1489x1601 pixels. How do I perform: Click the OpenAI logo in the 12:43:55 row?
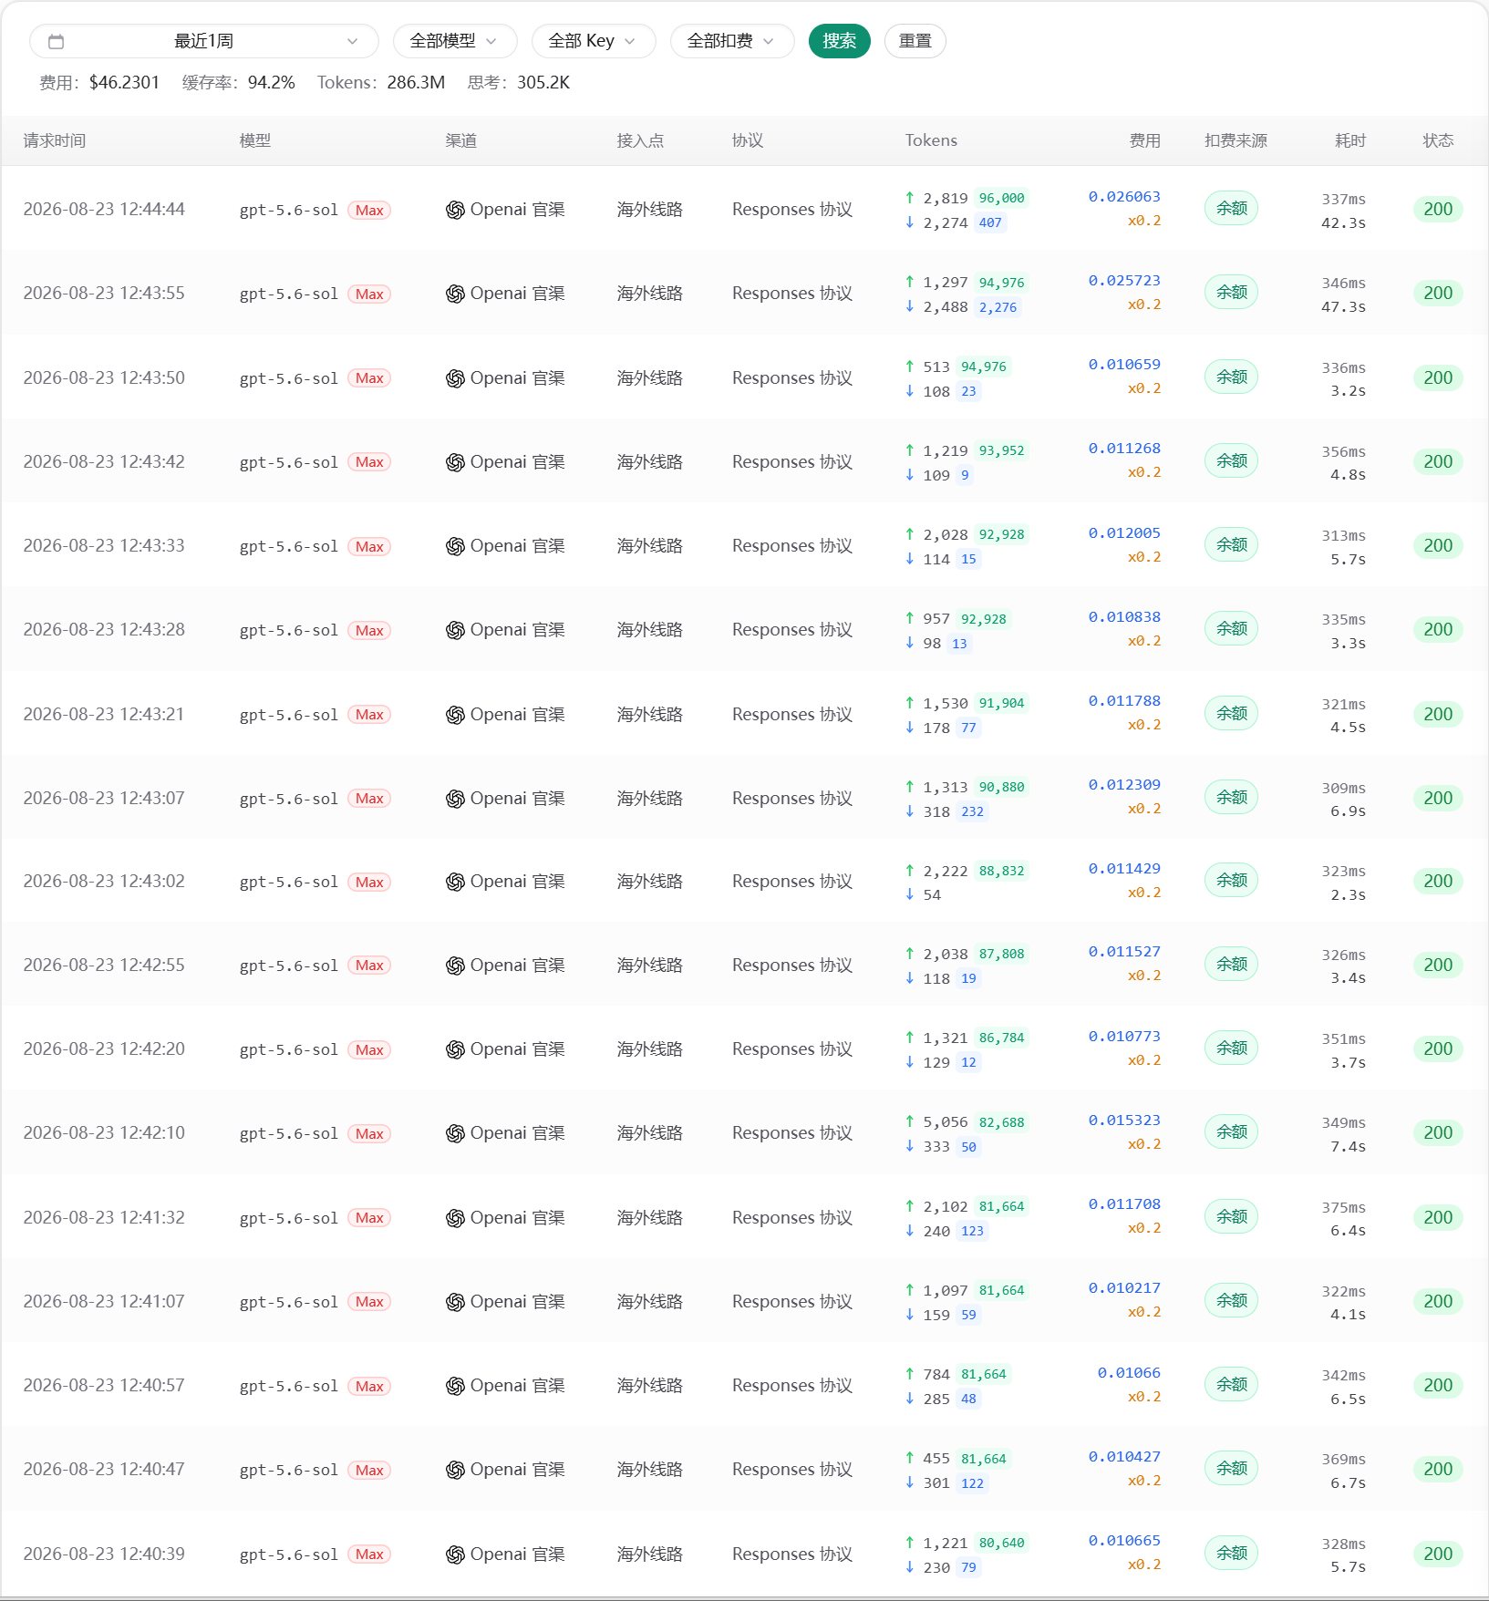point(455,294)
